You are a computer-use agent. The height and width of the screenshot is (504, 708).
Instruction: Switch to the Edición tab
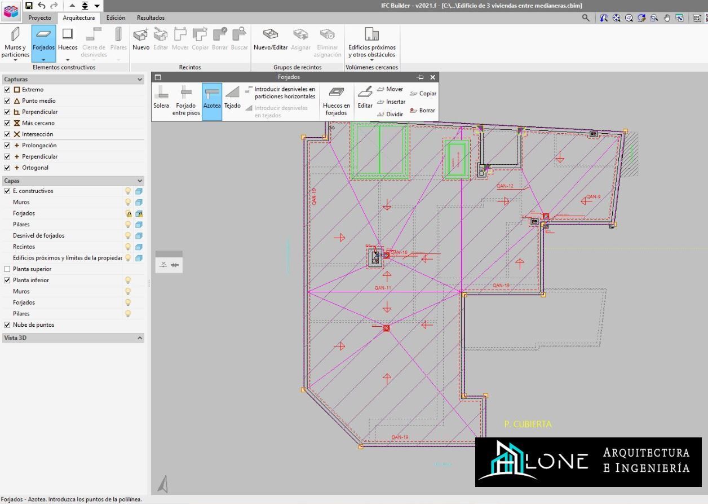point(116,18)
